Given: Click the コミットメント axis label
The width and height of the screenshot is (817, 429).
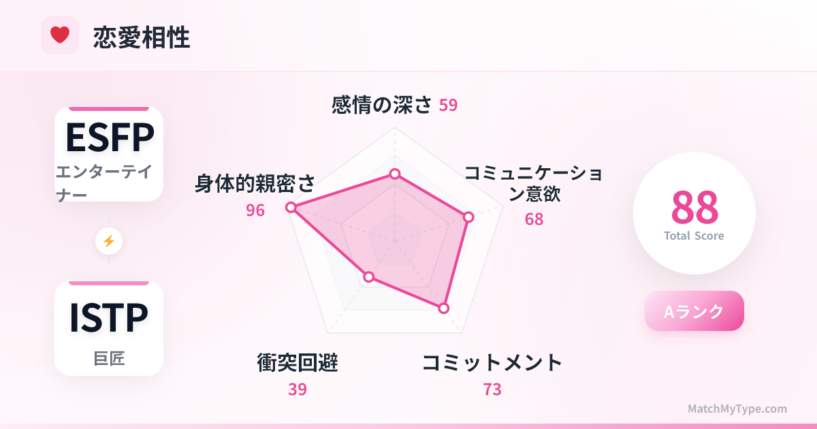Looking at the screenshot, I should point(492,362).
